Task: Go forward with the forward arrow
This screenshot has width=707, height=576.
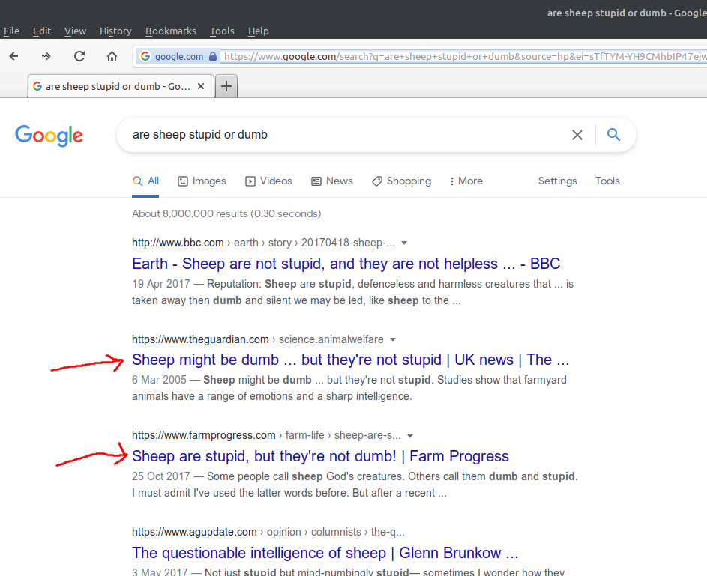Action: 46,56
